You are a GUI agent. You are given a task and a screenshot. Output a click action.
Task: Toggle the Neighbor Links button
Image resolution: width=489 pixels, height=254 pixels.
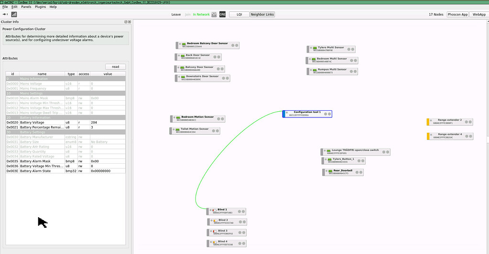click(262, 14)
